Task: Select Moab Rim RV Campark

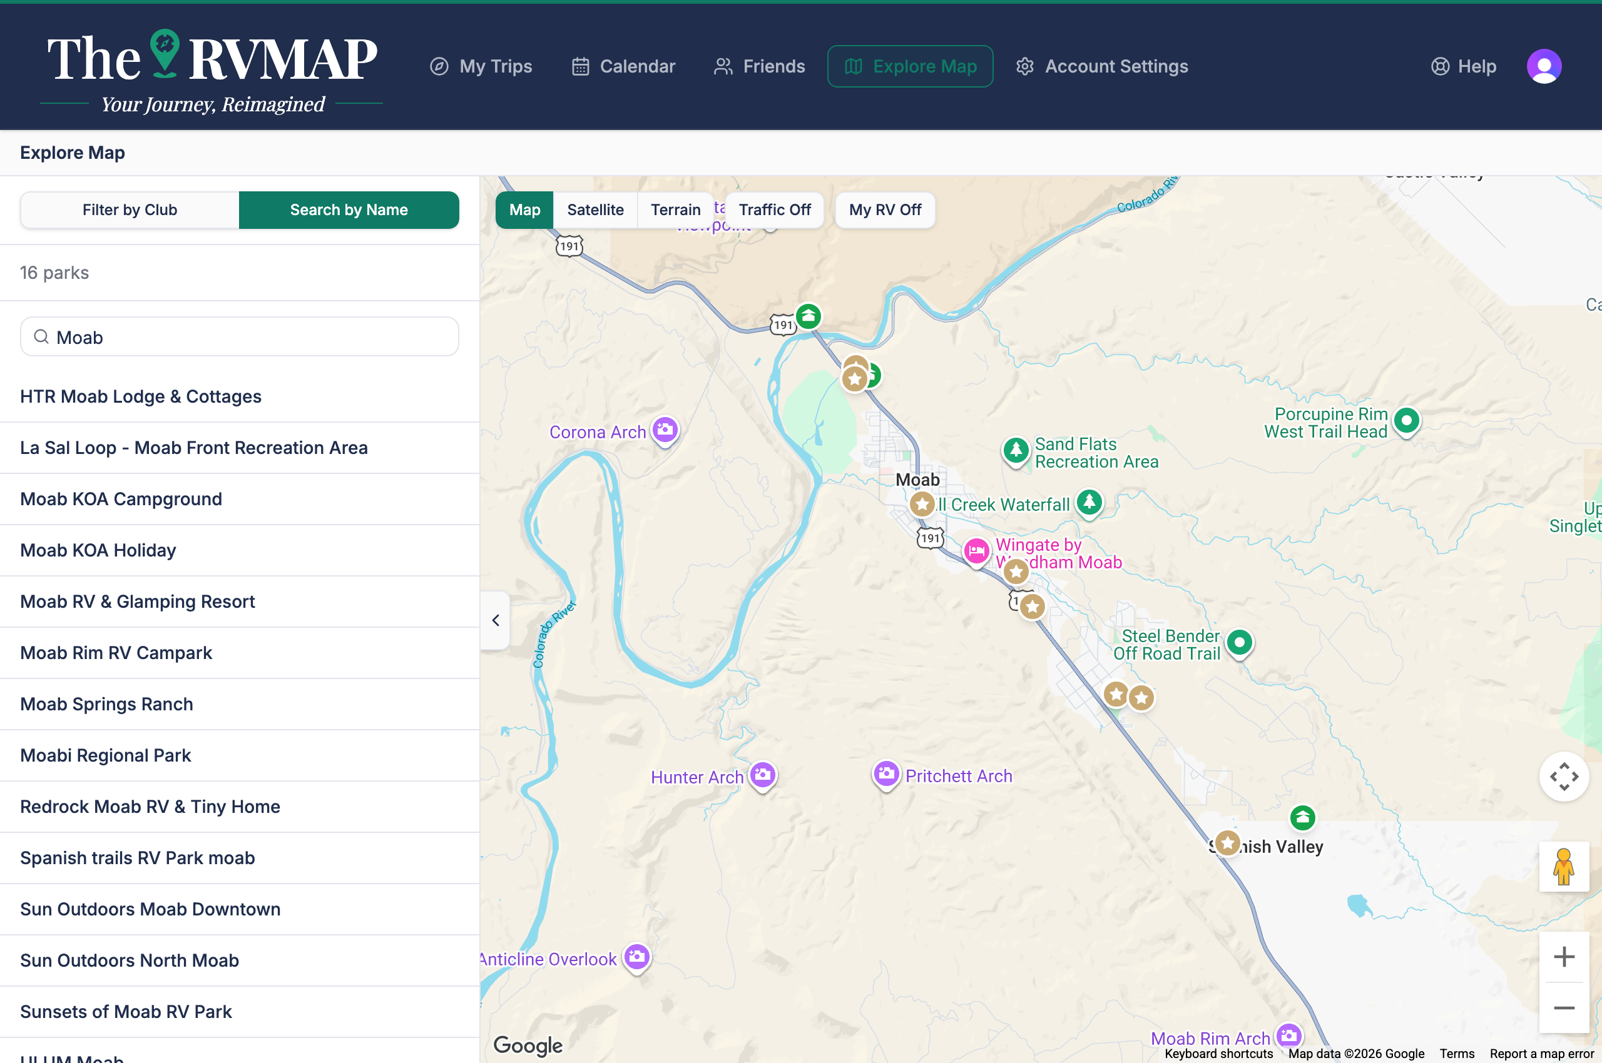Action: click(x=240, y=653)
